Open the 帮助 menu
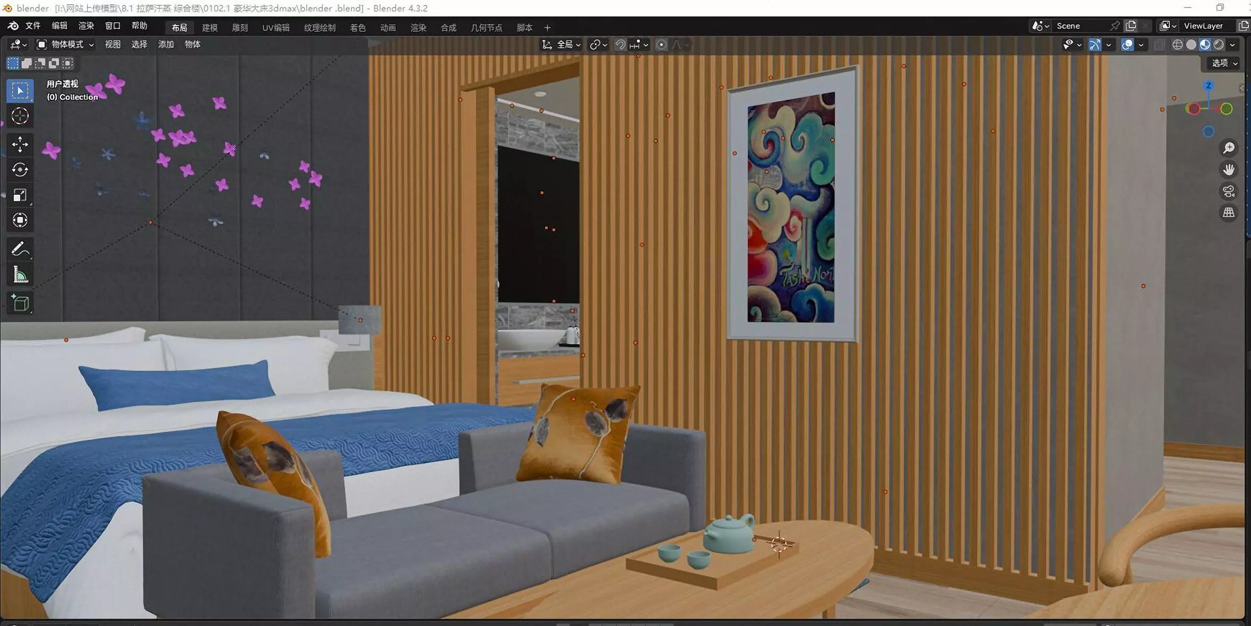 click(x=139, y=26)
